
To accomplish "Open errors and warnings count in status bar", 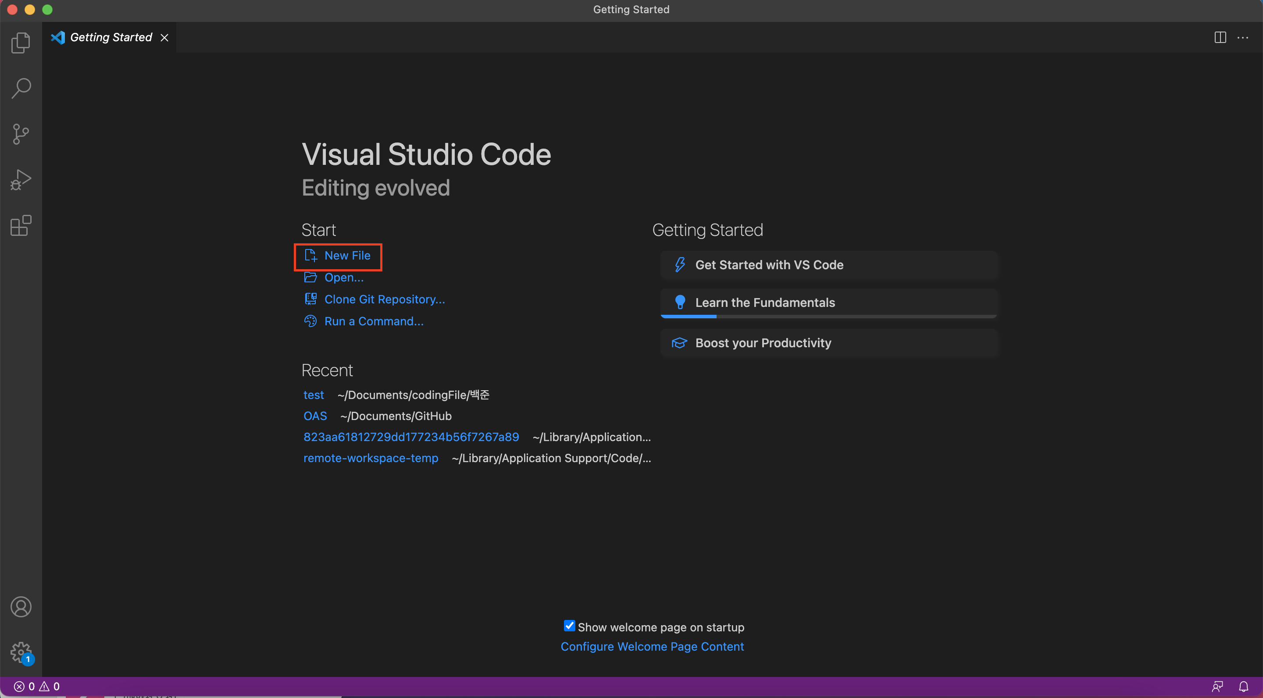I will pos(37,686).
